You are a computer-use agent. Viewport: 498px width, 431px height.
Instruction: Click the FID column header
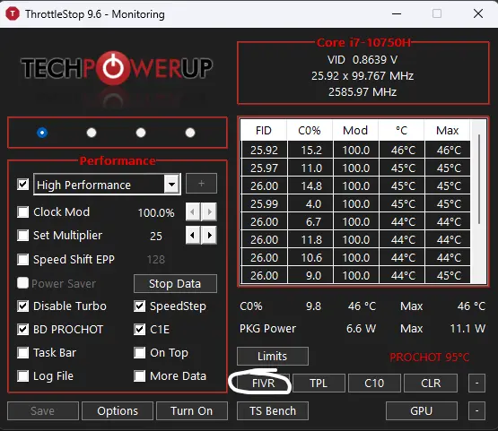[264, 130]
